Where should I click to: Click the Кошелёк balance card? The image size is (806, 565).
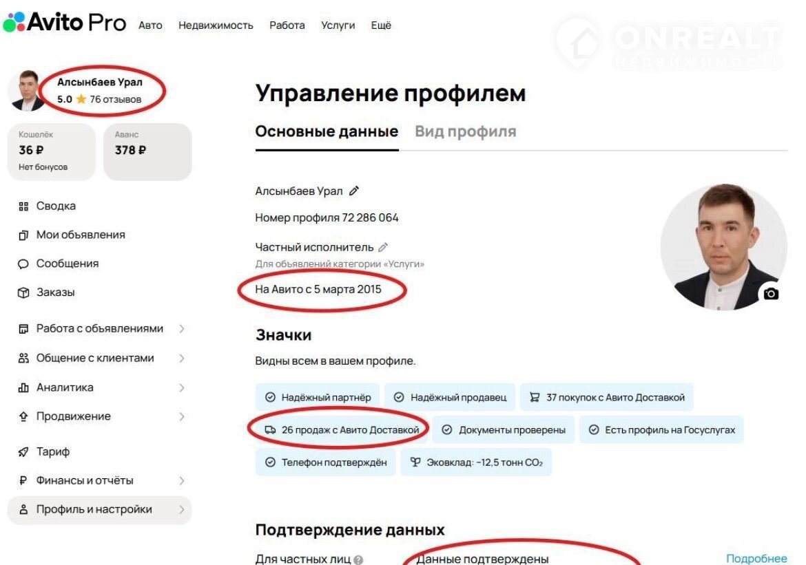point(51,151)
